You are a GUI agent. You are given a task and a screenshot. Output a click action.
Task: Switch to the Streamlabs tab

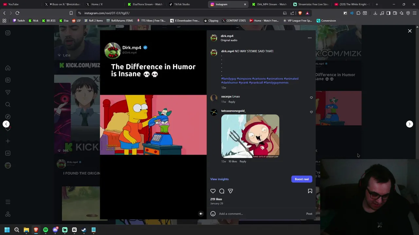click(x=311, y=4)
